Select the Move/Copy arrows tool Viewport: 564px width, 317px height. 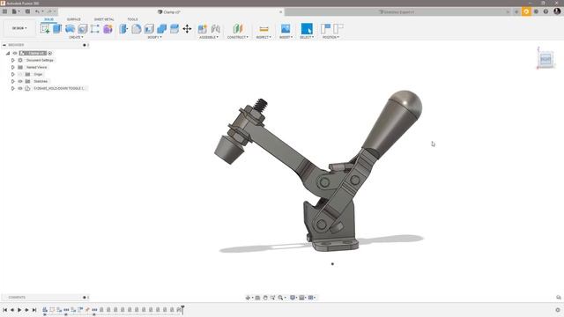[187, 29]
